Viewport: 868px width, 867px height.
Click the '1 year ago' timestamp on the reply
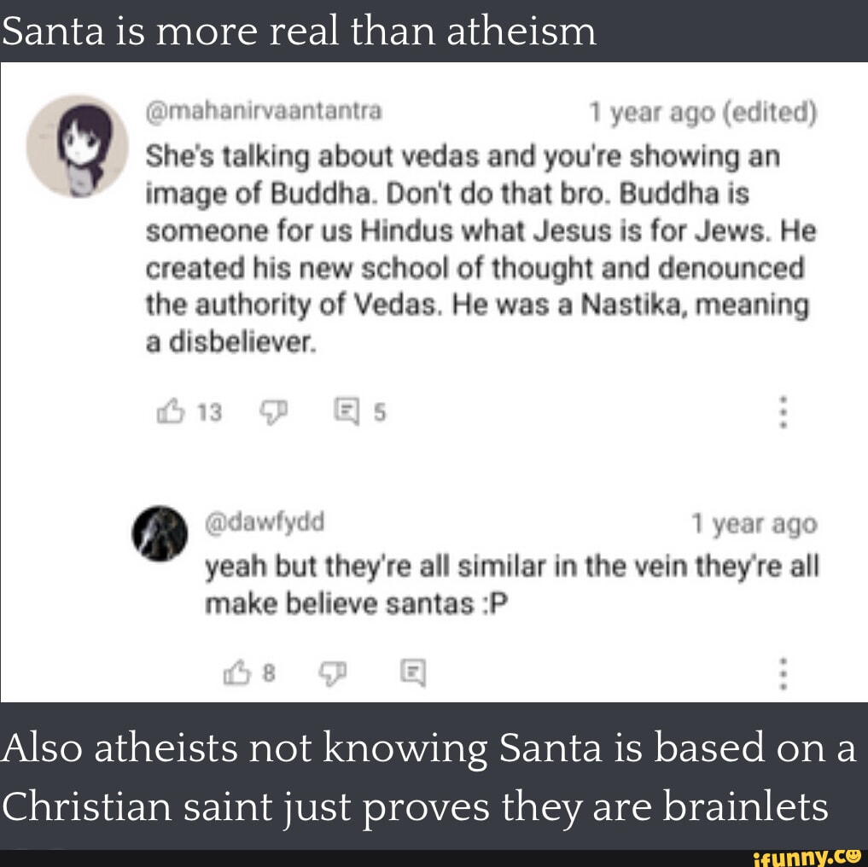point(754,524)
